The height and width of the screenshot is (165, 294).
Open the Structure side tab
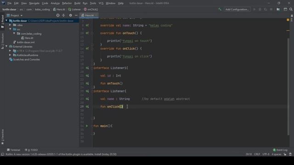pos(2,41)
